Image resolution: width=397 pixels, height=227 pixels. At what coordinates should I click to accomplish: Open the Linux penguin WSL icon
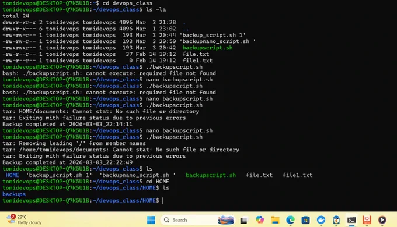tap(336, 220)
